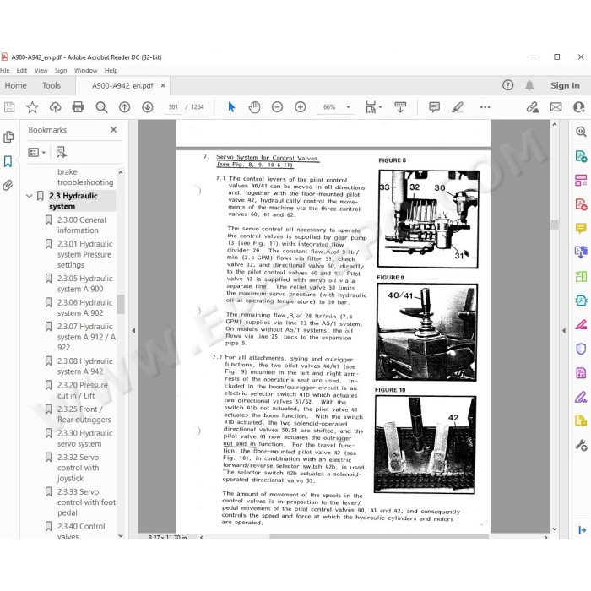Screen dimensions: 591x591
Task: Go to next page arrow
Action: [x=148, y=107]
